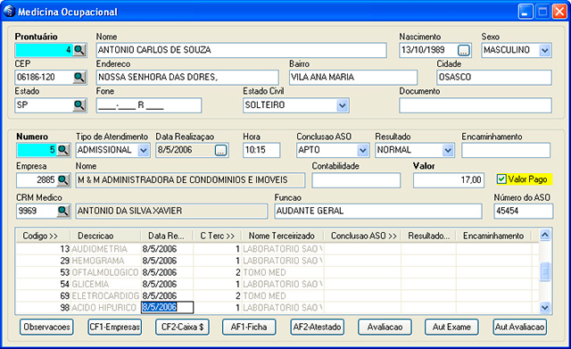This screenshot has height=349, width=571.
Task: Select the ELETROCARDIOG row description
Action: point(105,295)
